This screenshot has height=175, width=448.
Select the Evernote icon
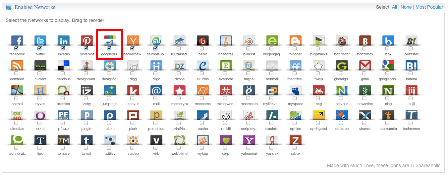pyautogui.click(x=226, y=66)
